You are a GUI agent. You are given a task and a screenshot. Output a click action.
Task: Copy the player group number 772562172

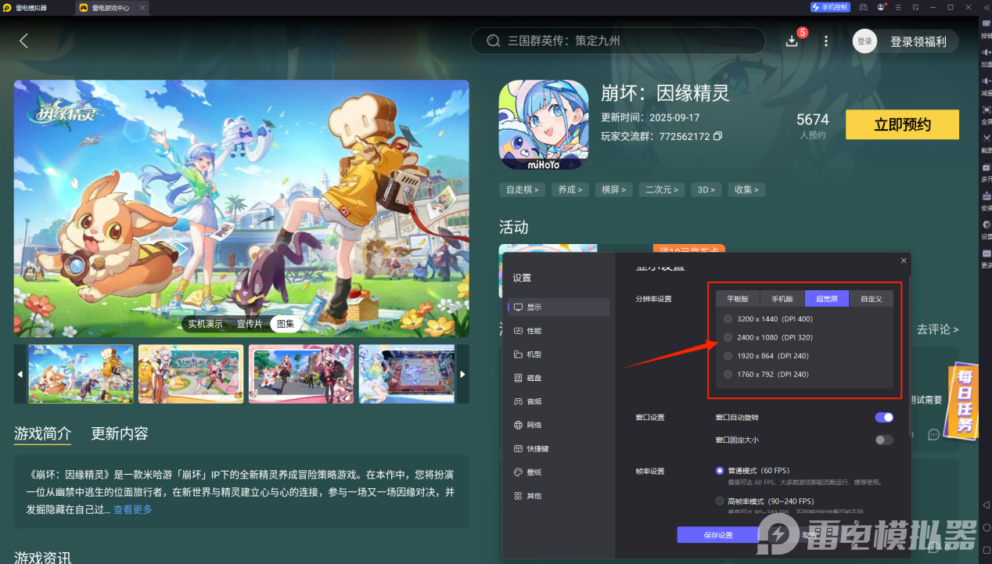(x=717, y=136)
